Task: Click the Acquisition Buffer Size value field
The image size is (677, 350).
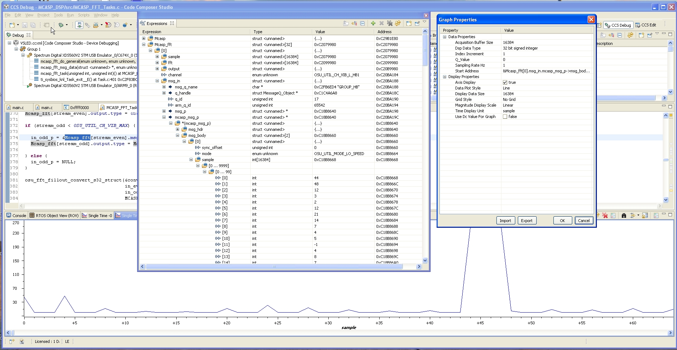Action: [x=547, y=42]
